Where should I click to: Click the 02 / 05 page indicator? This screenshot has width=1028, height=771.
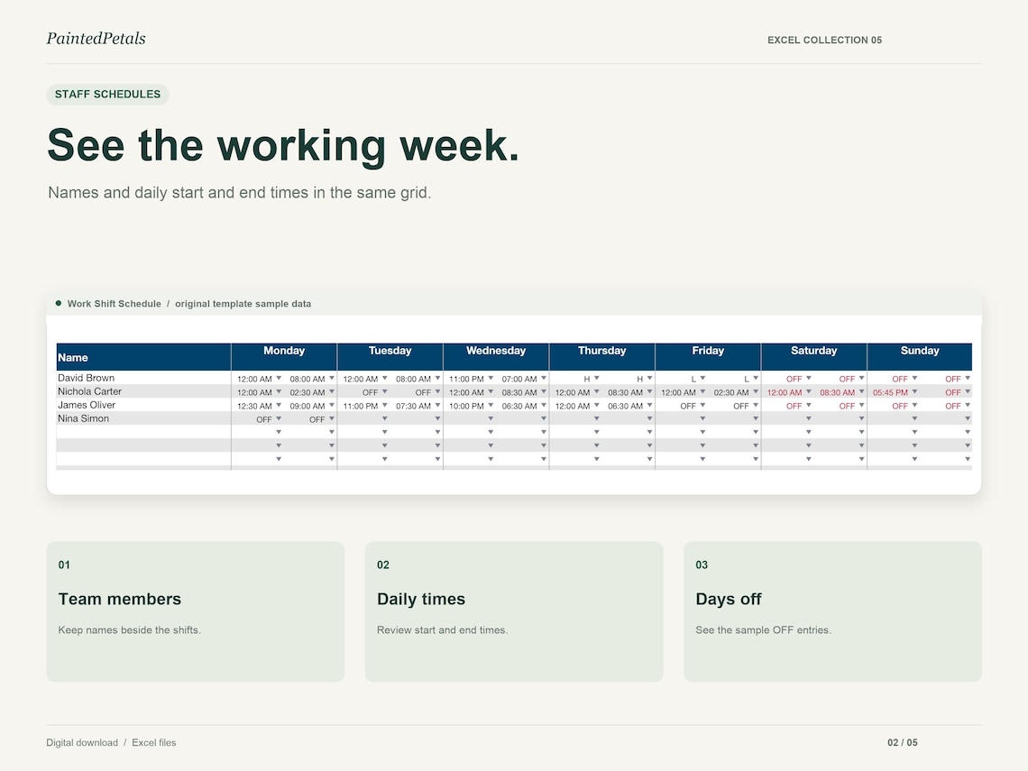(x=903, y=743)
